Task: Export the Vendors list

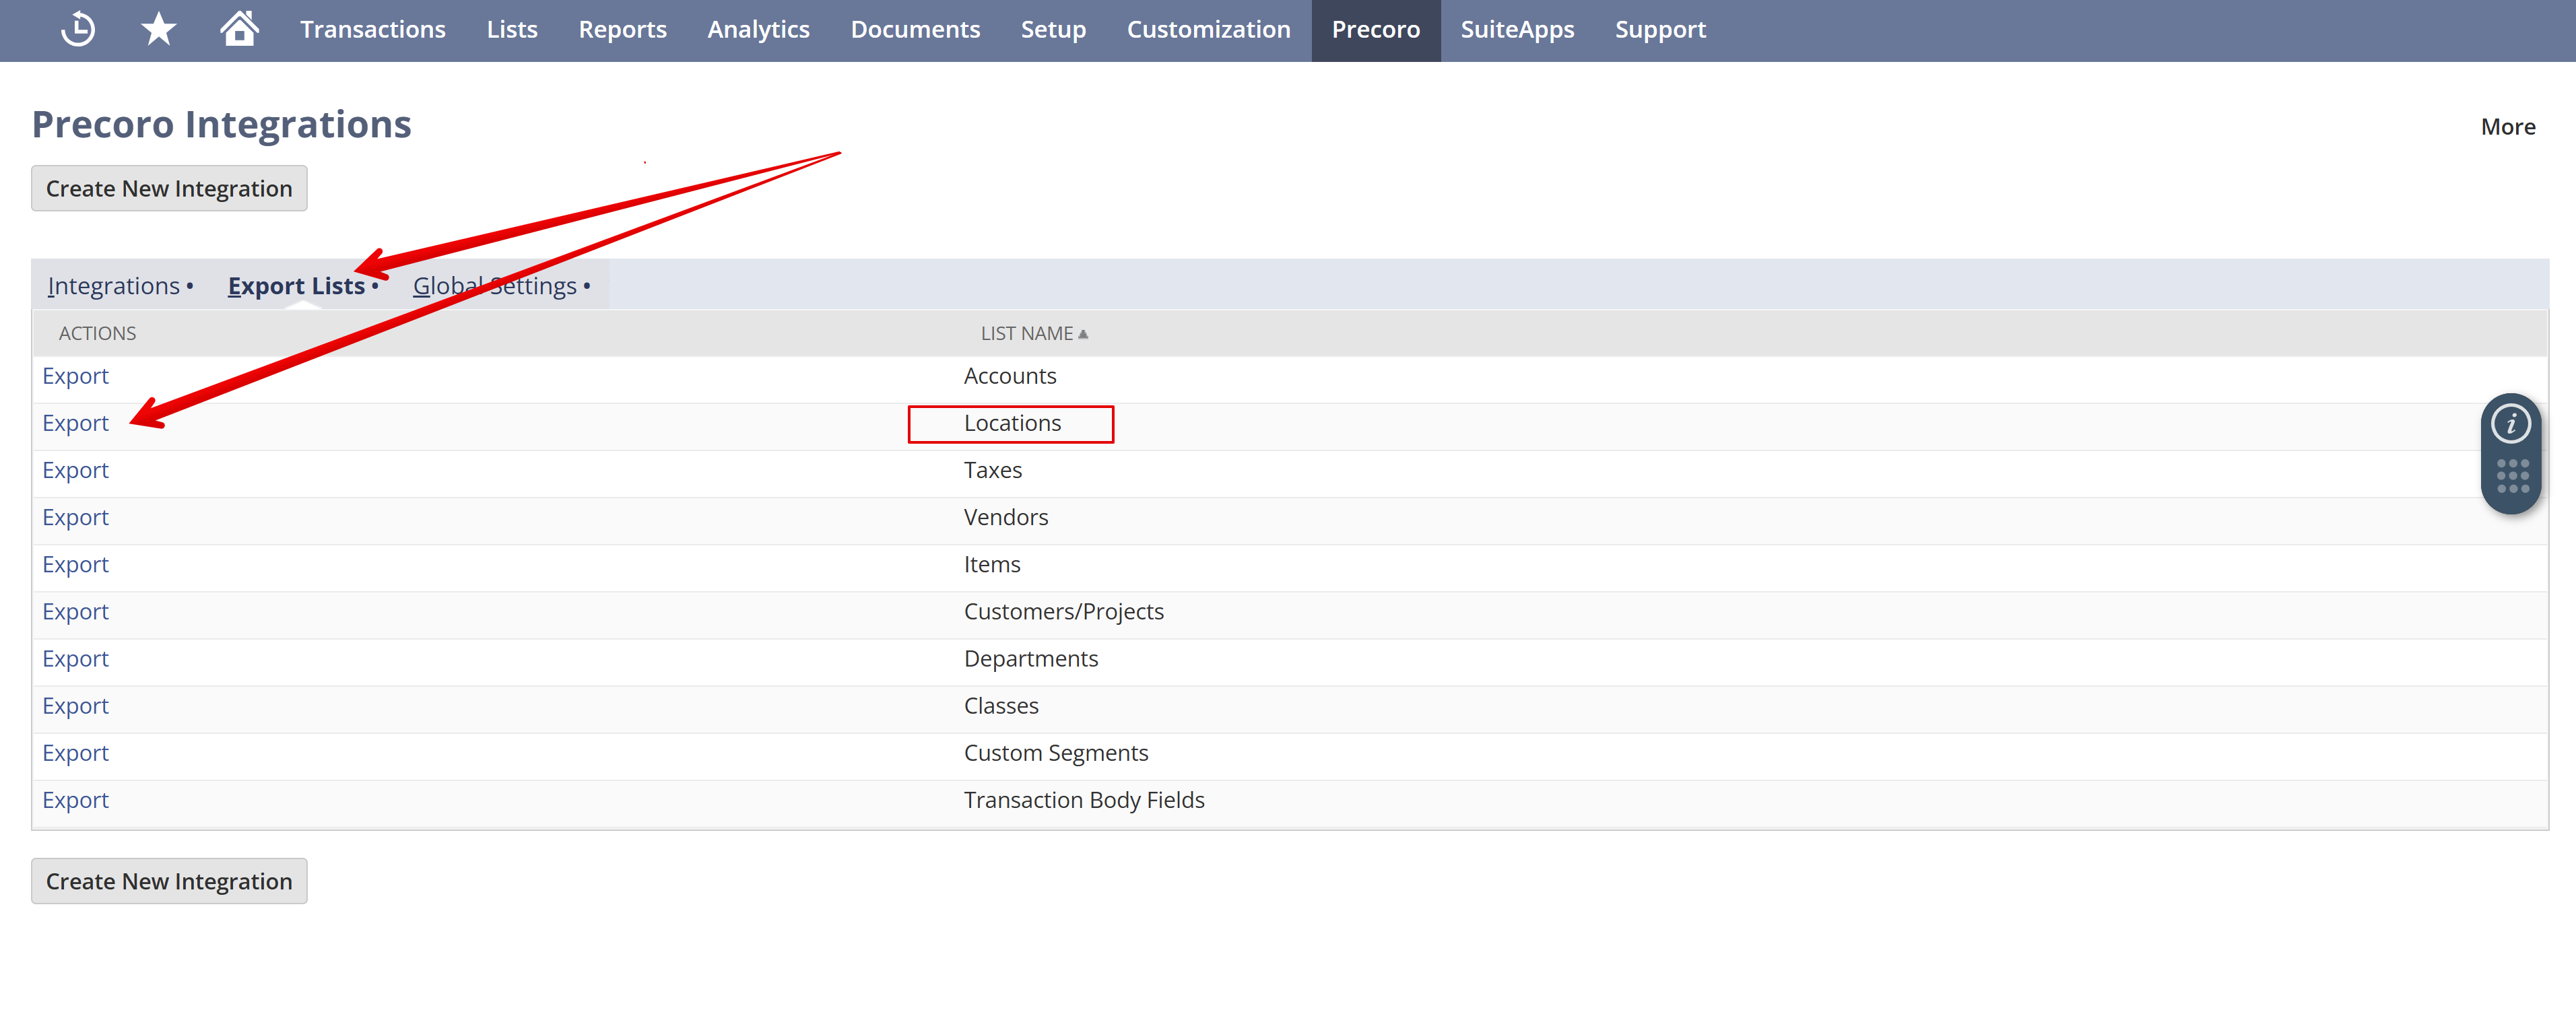Action: [75, 517]
